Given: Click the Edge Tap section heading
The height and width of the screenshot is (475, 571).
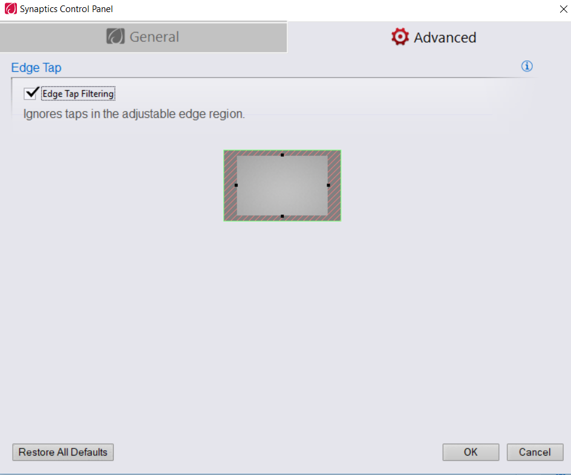Looking at the screenshot, I should pyautogui.click(x=36, y=68).
